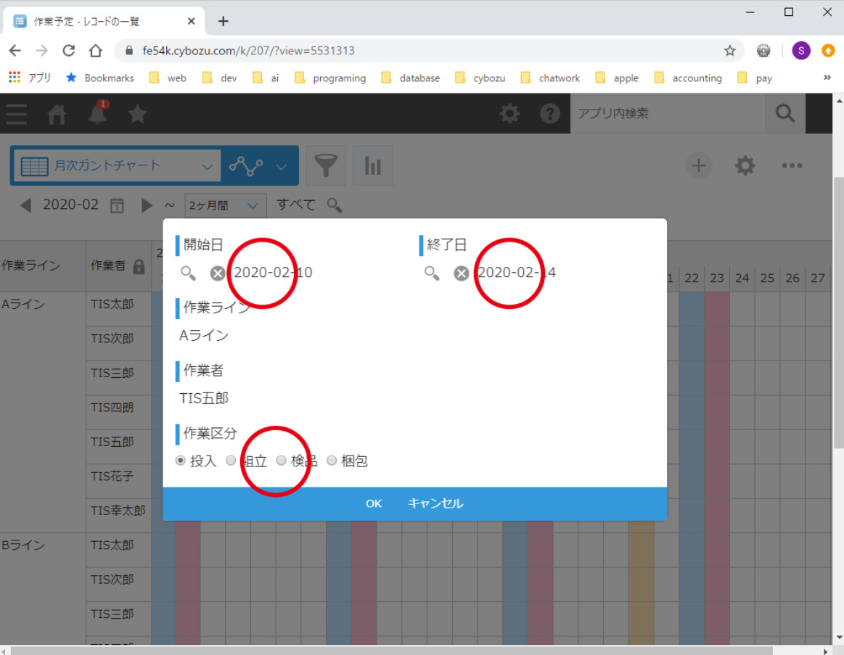Select the 梱包 radio button
844x655 pixels.
332,461
